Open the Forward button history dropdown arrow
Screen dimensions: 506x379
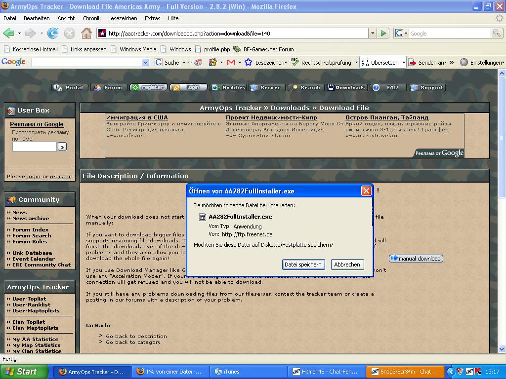pos(42,33)
